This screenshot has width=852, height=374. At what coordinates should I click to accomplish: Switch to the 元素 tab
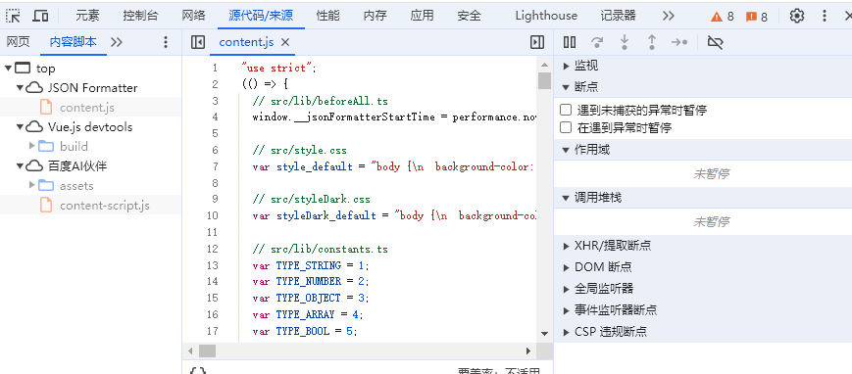[x=87, y=16]
